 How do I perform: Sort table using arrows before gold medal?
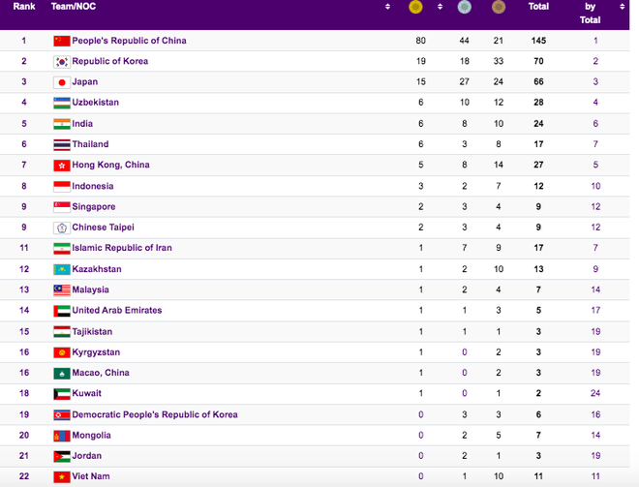tap(387, 7)
